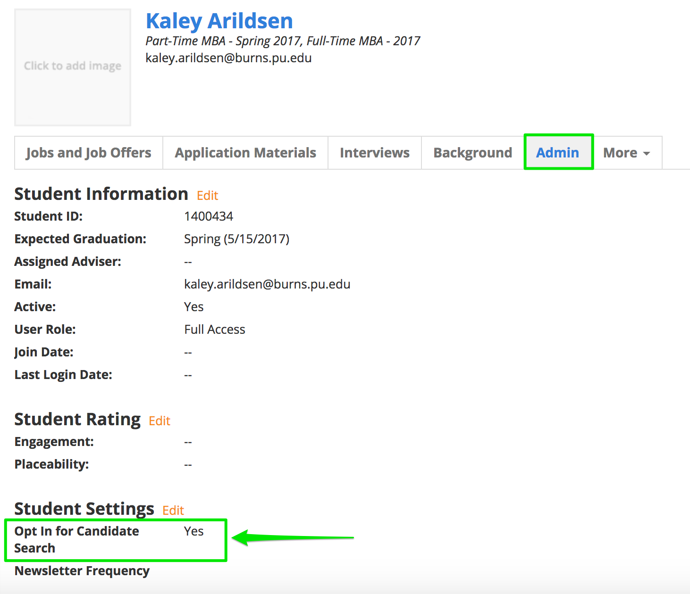
Task: Click the Expected Graduation date value
Action: 236,239
